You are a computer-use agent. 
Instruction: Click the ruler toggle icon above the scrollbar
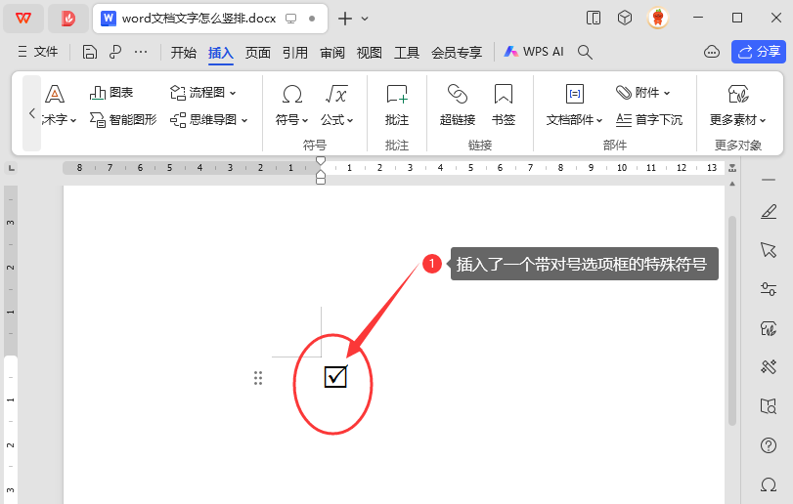coord(732,168)
